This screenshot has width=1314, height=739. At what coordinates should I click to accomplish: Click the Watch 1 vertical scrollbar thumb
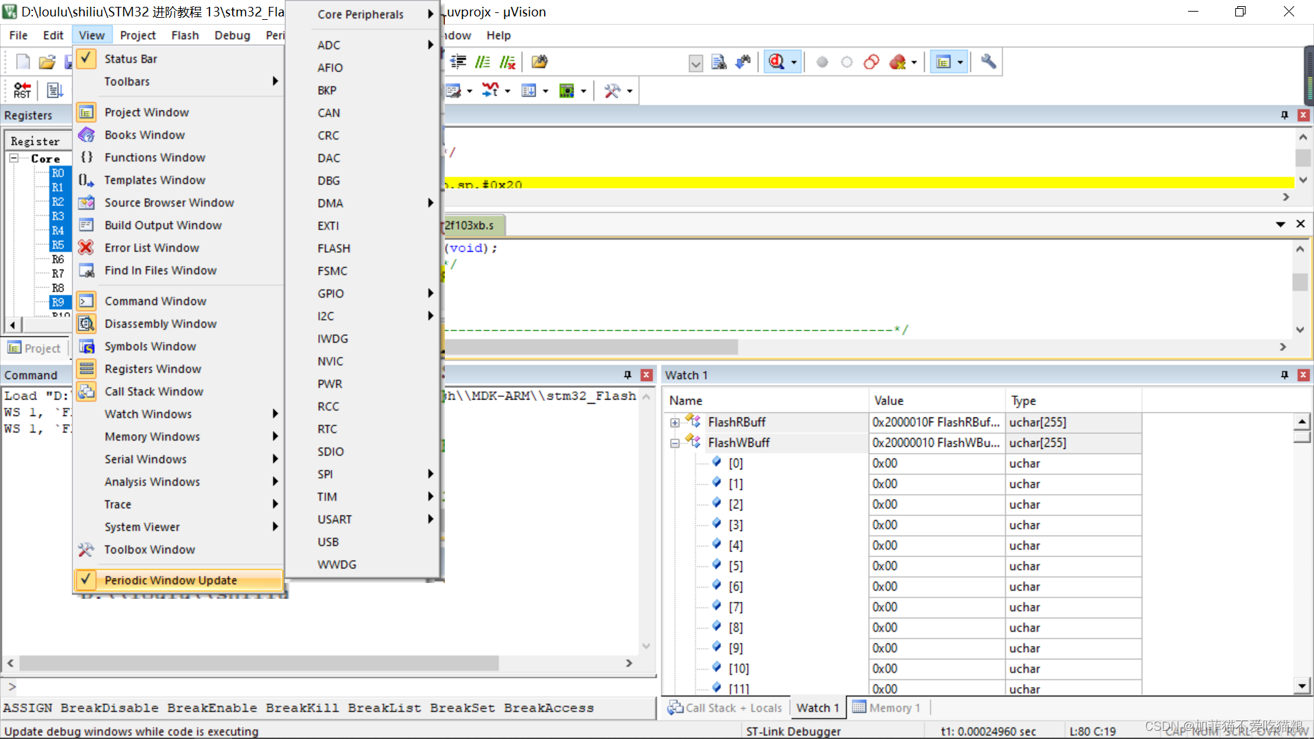pyautogui.click(x=1302, y=437)
